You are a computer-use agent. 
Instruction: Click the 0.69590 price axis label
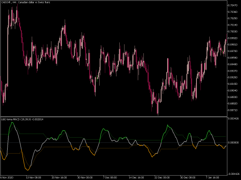click(x=233, y=58)
